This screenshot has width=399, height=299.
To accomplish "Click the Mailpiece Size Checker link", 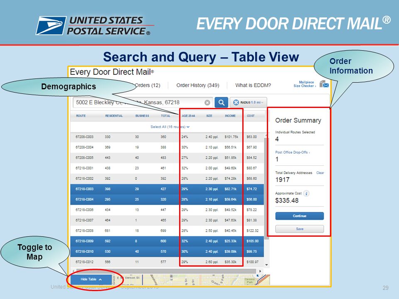I will [305, 84].
